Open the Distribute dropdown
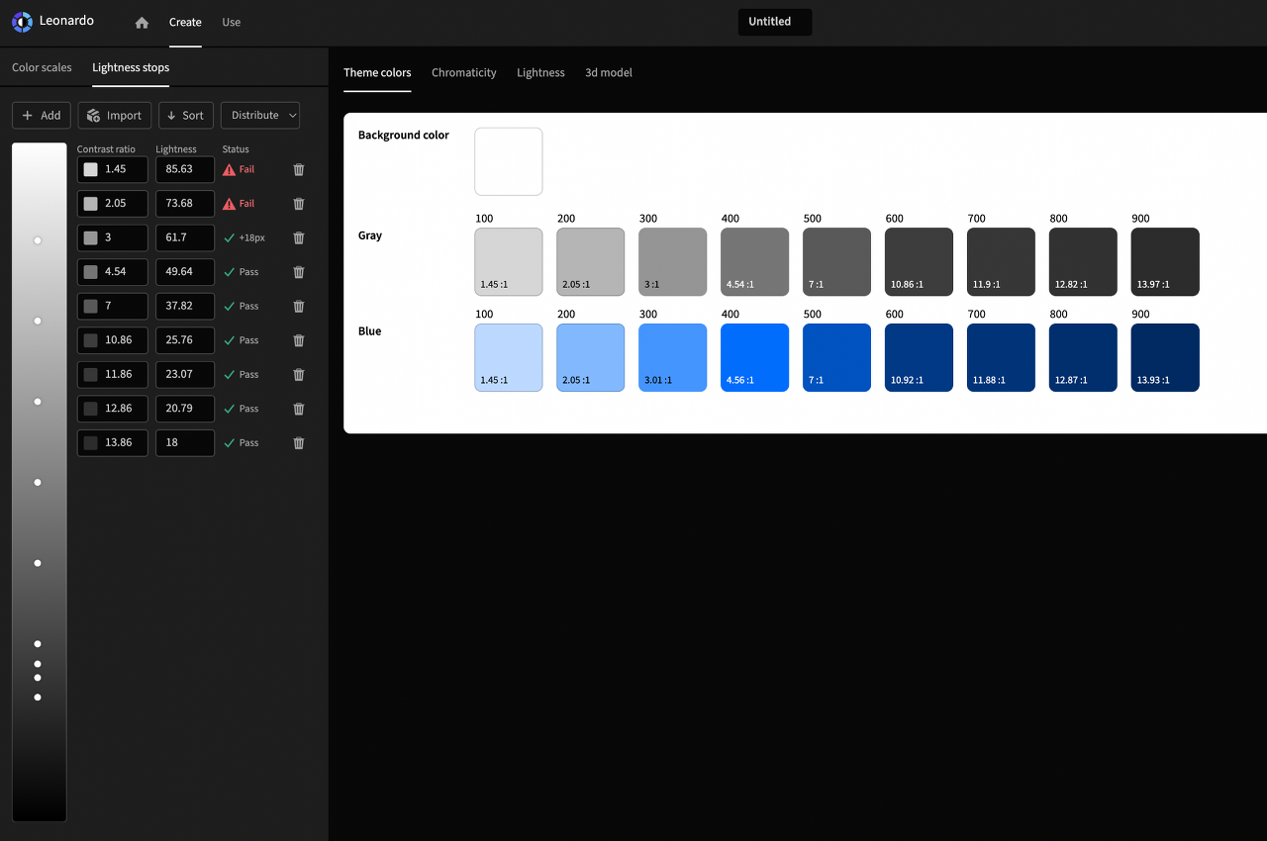The image size is (1267, 841). pos(260,116)
